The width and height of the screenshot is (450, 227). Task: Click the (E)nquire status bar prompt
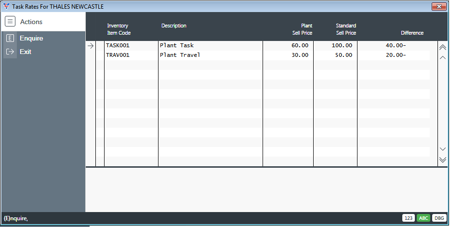16,218
